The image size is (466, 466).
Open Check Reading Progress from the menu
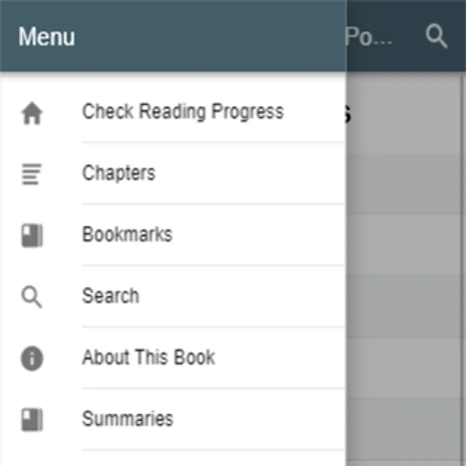coord(182,112)
